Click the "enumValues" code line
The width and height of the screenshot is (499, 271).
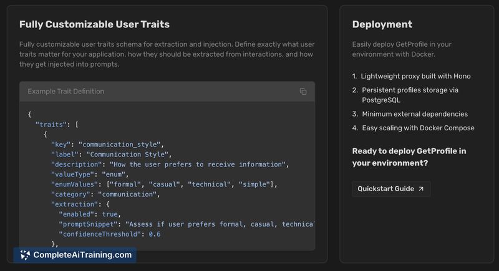164,184
